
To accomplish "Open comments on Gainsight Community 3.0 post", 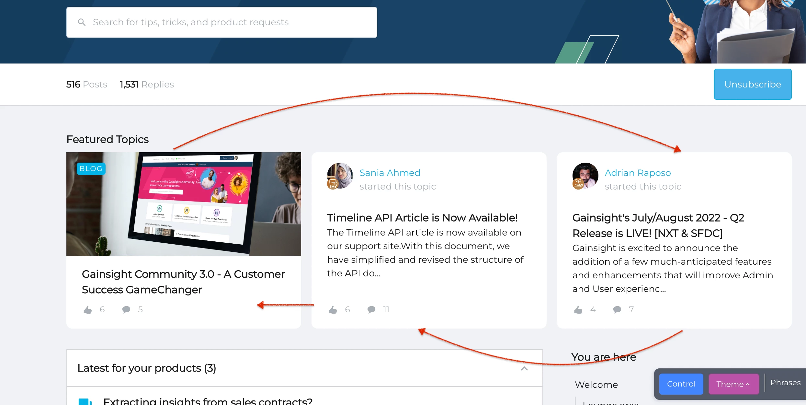I will pyautogui.click(x=126, y=310).
